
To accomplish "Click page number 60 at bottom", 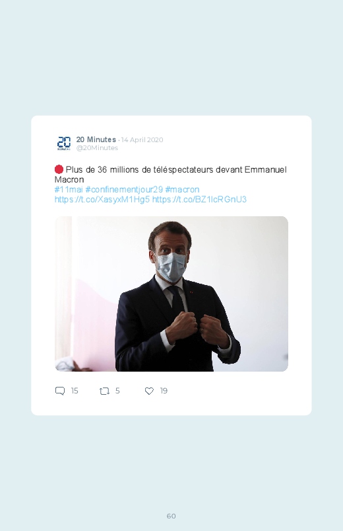I will (171, 516).
